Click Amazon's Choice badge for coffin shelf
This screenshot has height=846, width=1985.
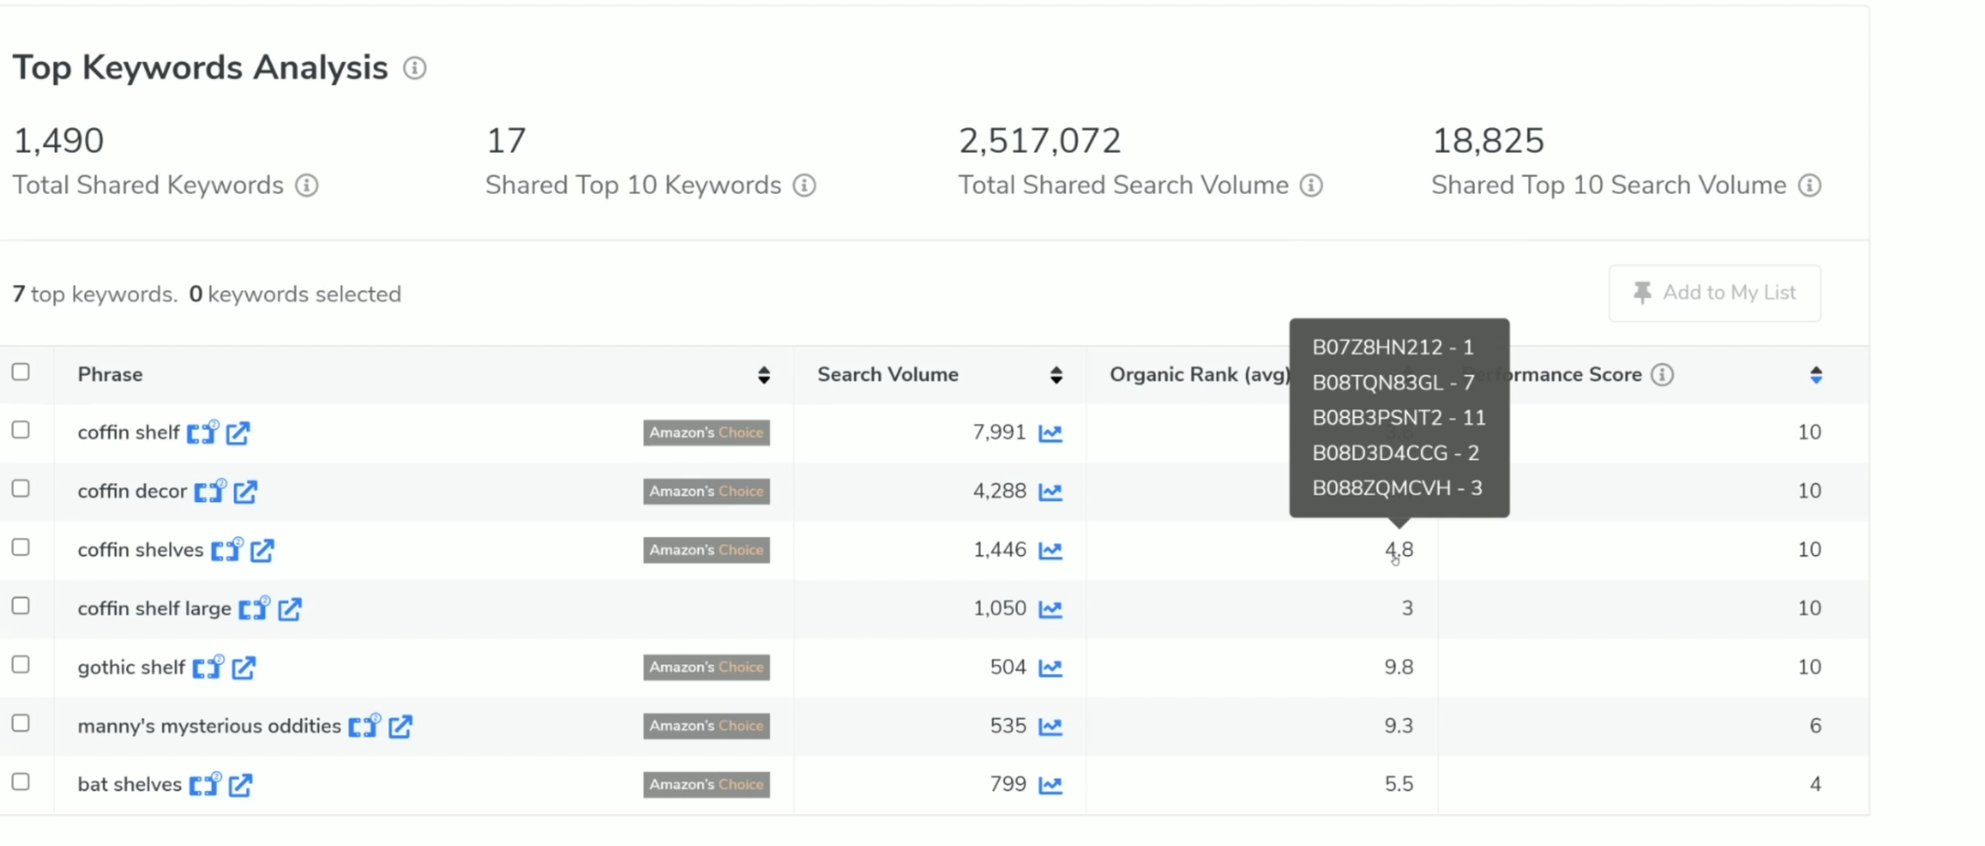706,433
